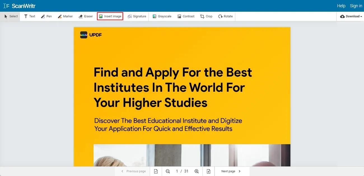Screen dimensions: 364x176
Task: Click the Insert image tool
Action: click(x=110, y=16)
